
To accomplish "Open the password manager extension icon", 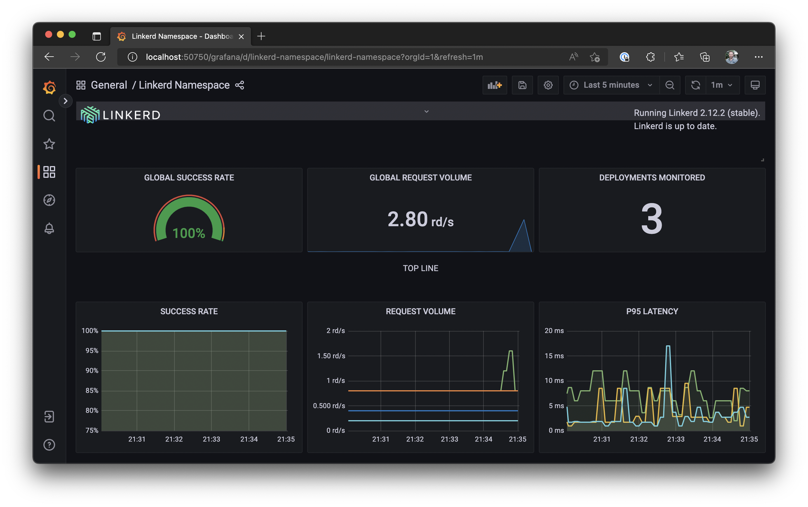I will pos(624,57).
